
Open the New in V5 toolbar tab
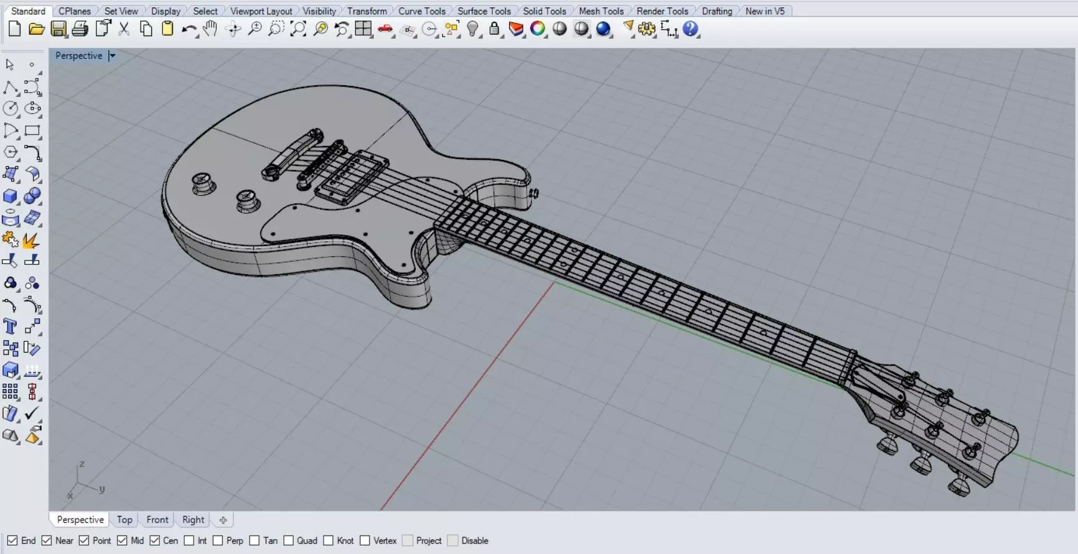[765, 11]
